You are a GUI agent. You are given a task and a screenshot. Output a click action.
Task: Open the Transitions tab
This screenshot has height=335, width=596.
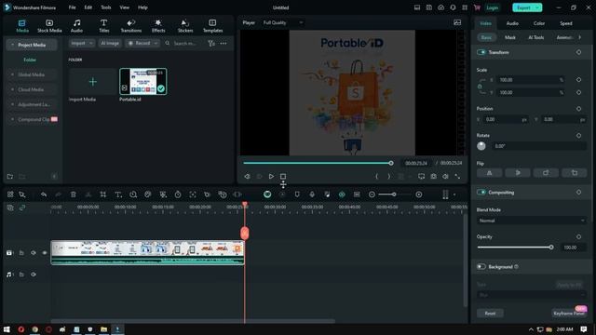click(x=131, y=26)
